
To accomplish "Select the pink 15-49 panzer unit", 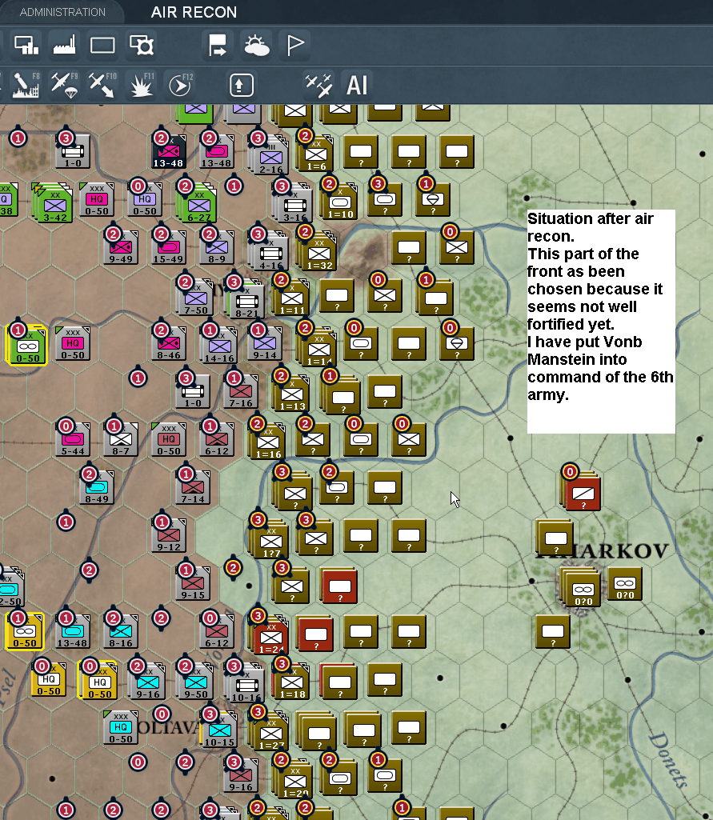I will coord(169,248).
